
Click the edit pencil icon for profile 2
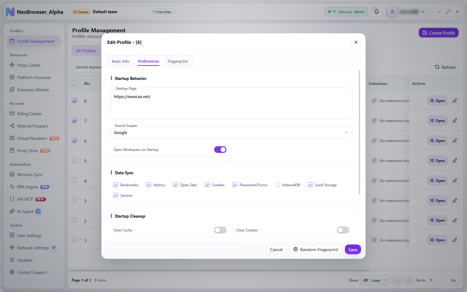click(455, 220)
